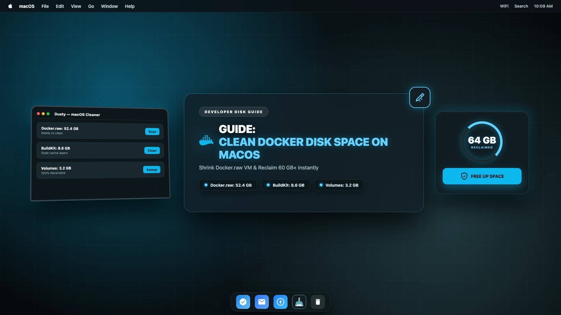Open the Edit menu
The width and height of the screenshot is (561, 315).
(60, 6)
